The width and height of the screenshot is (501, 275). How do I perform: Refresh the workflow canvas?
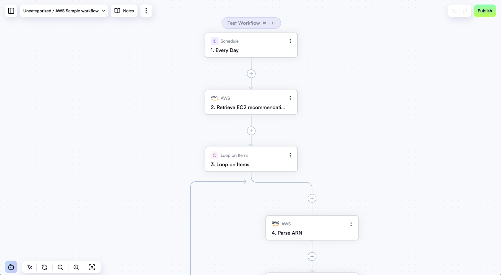[x=44, y=267]
